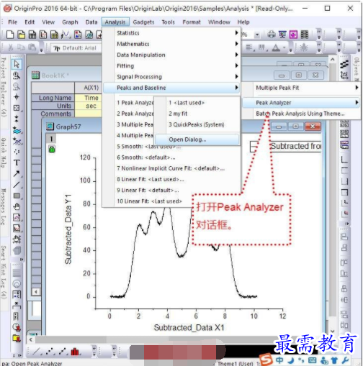Open the Messages Log side tab

point(4,207)
